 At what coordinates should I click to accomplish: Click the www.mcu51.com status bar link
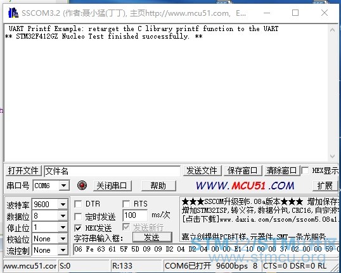point(30,266)
